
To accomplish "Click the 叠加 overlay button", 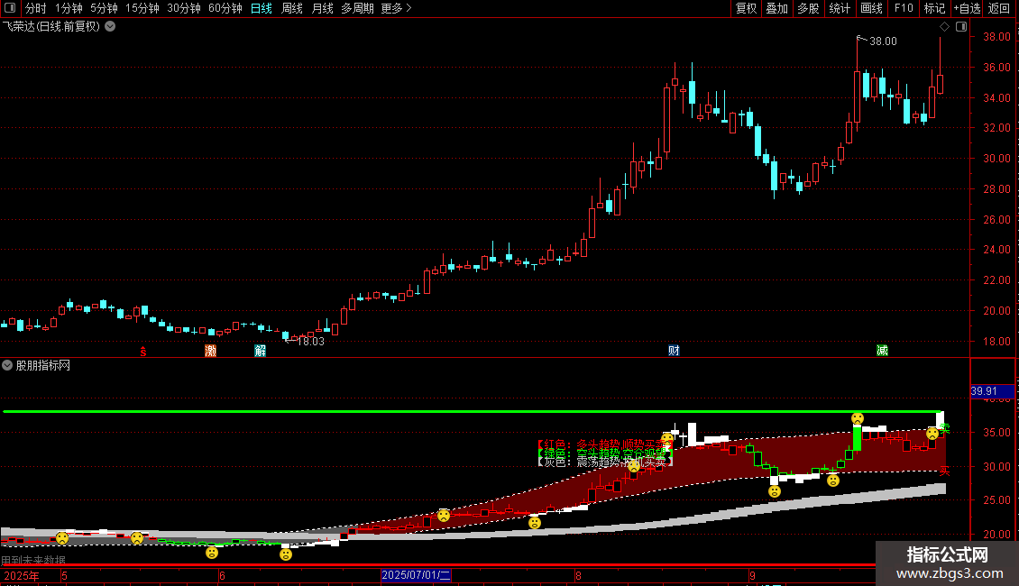I will [x=776, y=8].
